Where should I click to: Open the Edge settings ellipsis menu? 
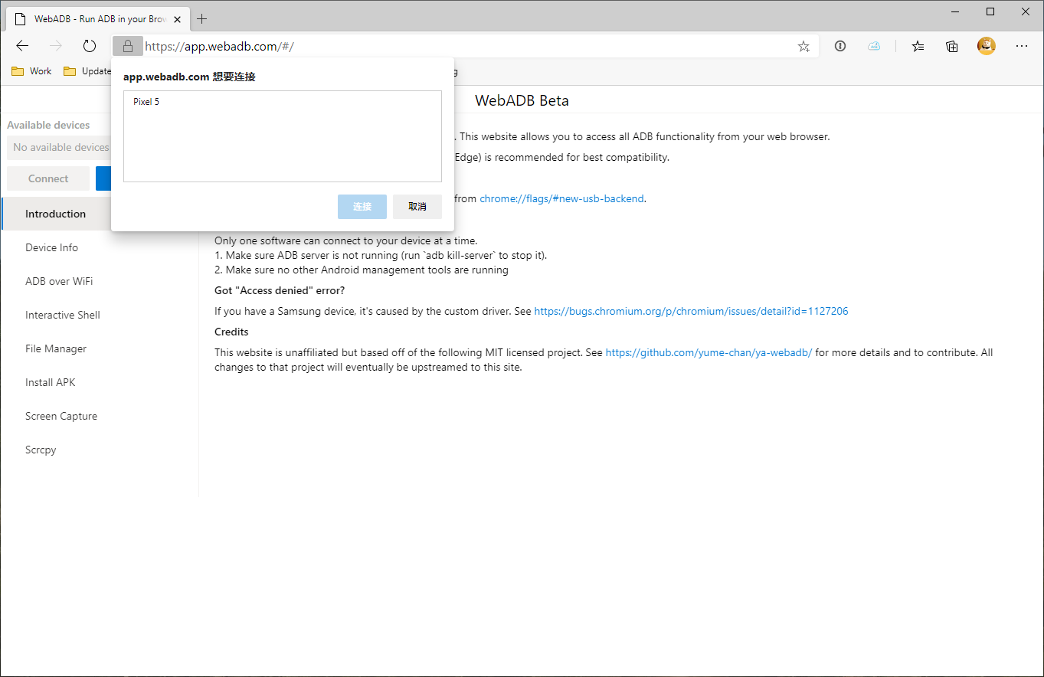[x=1022, y=46]
